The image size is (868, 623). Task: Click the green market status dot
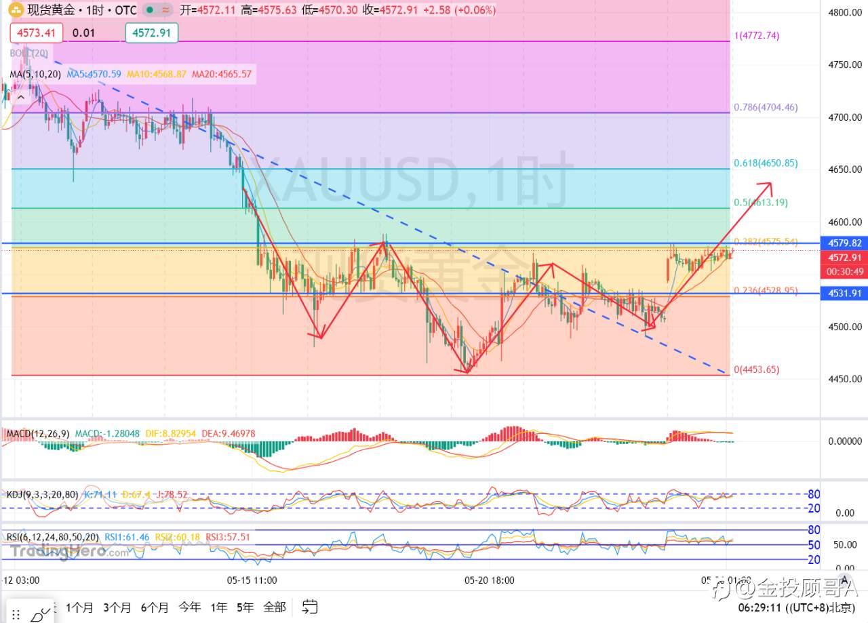click(x=149, y=11)
